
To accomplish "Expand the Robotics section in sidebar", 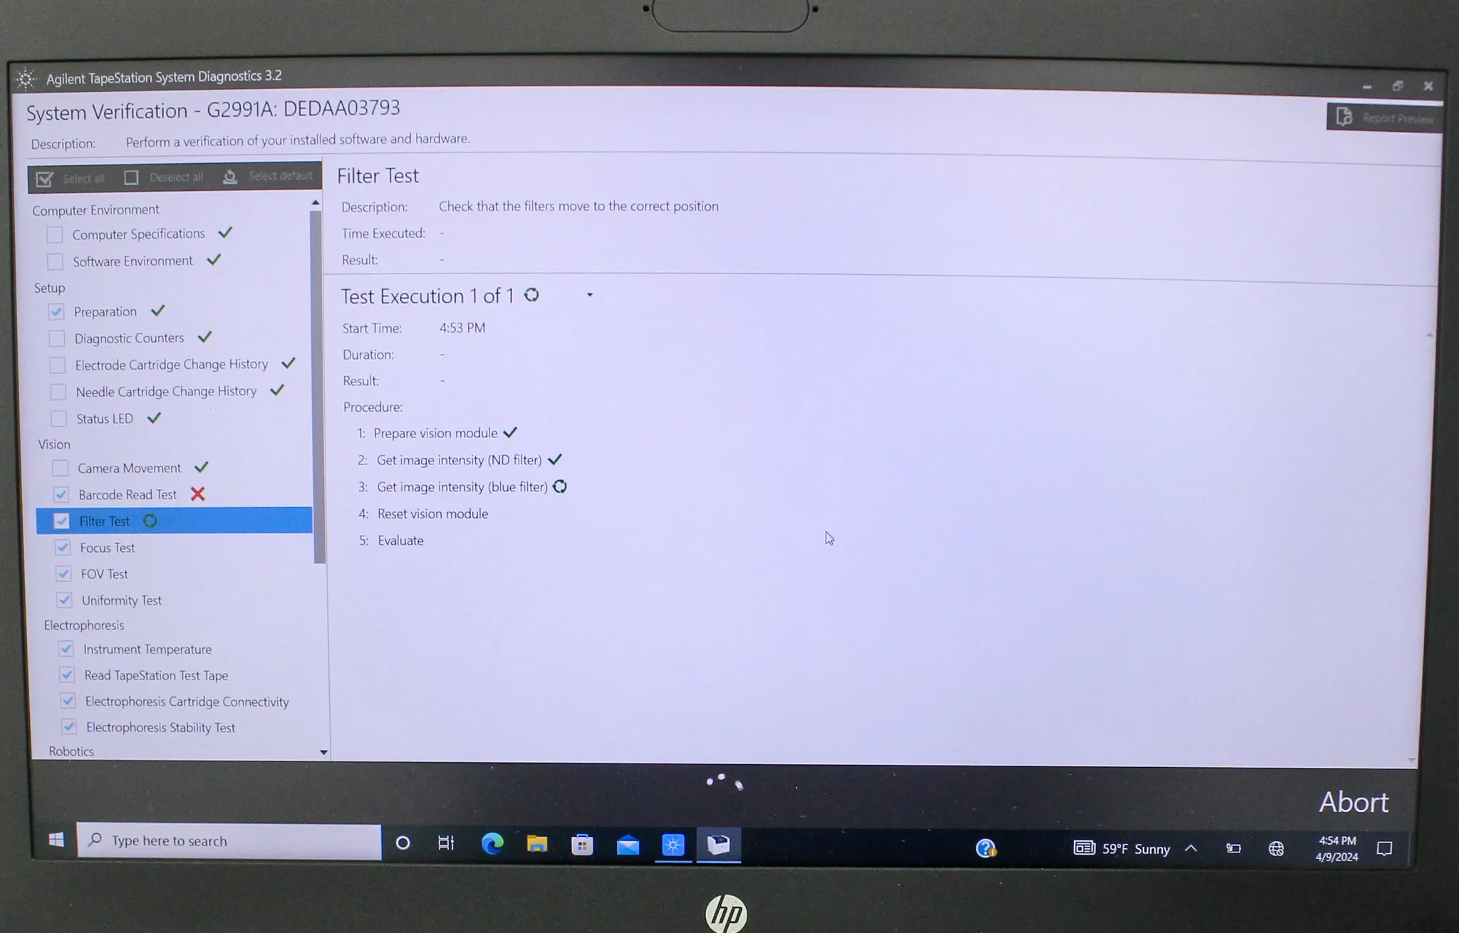I will 71,751.
